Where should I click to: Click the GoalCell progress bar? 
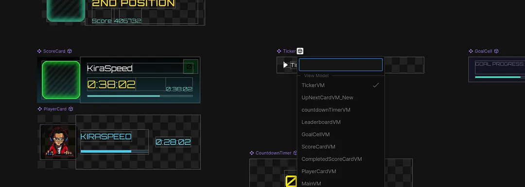pos(500,77)
